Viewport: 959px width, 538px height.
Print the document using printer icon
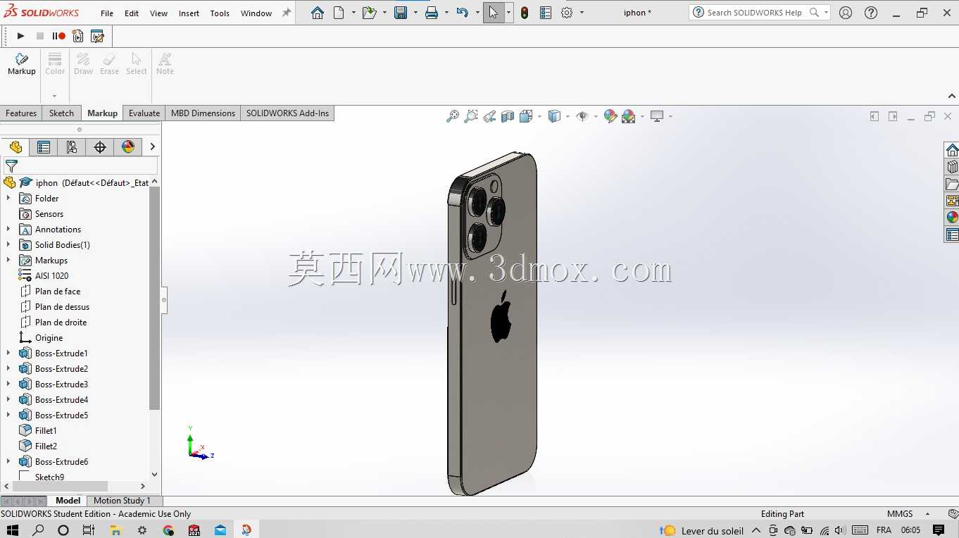(x=432, y=13)
